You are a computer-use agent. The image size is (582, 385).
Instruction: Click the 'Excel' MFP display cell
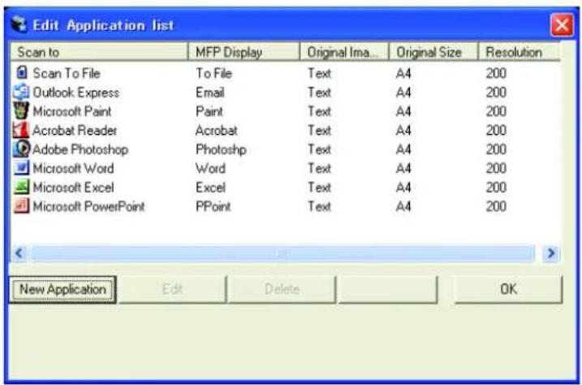point(210,188)
